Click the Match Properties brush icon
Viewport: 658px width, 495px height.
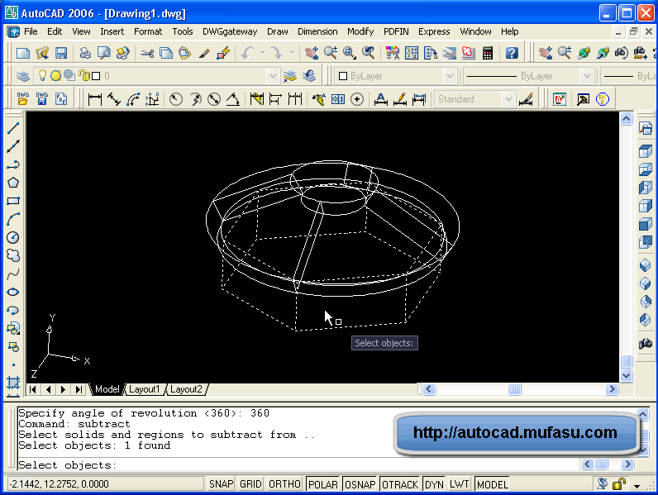(x=204, y=53)
